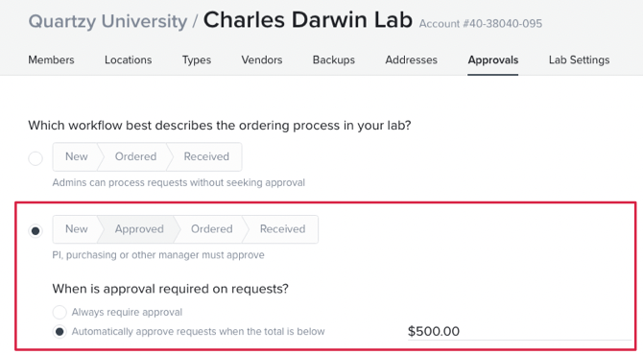Click the Ordered step in first workflow
Viewport: 643px width, 355px height.
pos(135,156)
